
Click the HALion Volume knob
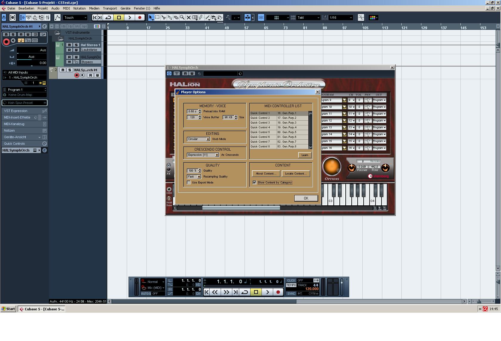coord(352,168)
